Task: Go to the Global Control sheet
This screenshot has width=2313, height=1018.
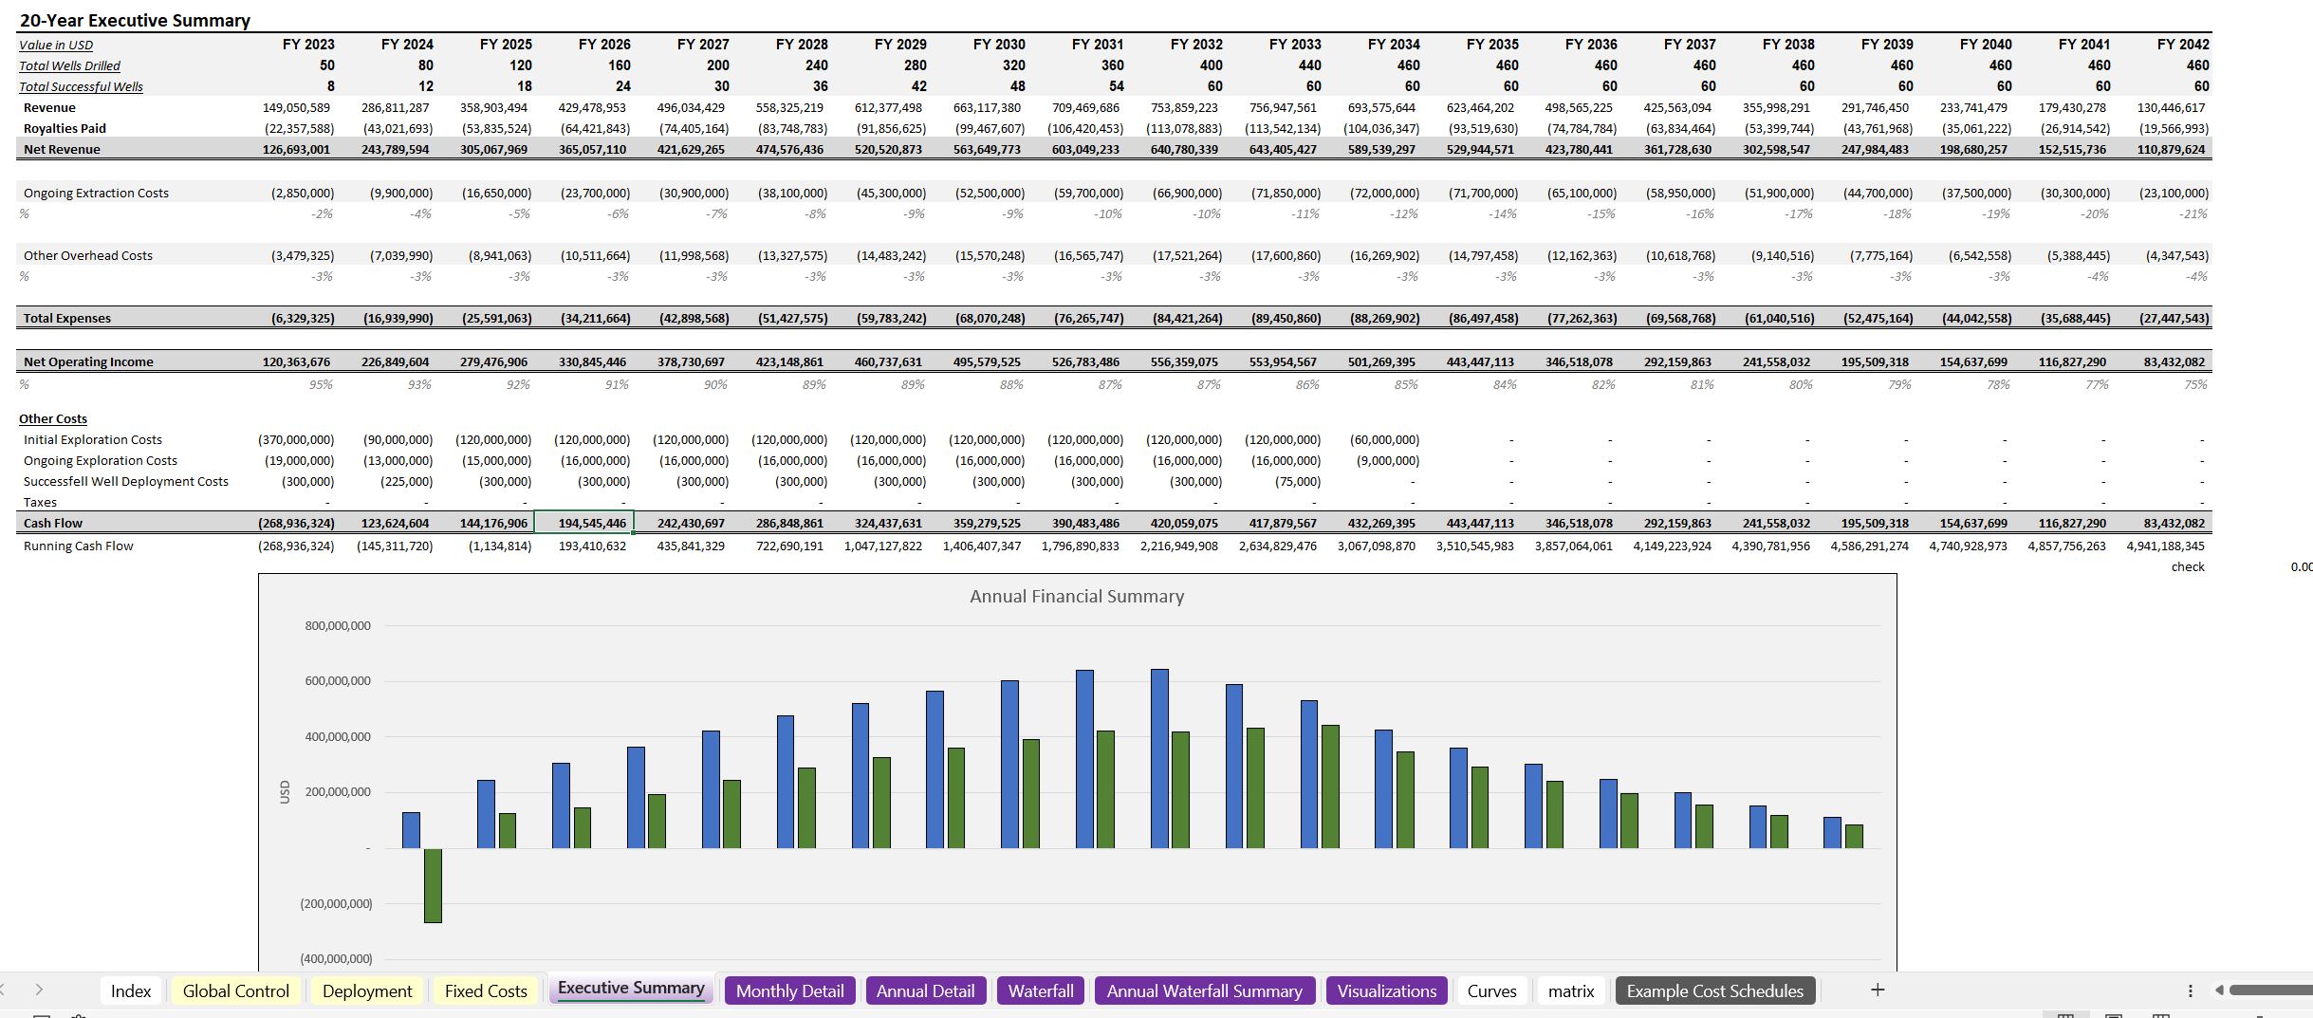Action: (234, 990)
